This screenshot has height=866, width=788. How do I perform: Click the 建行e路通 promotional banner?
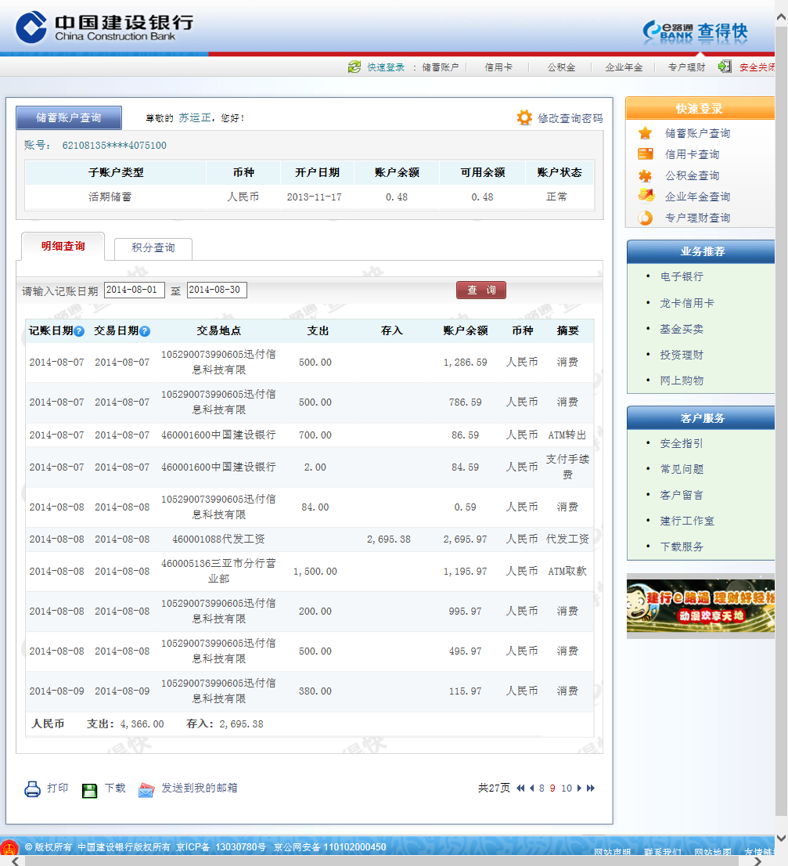[x=700, y=606]
